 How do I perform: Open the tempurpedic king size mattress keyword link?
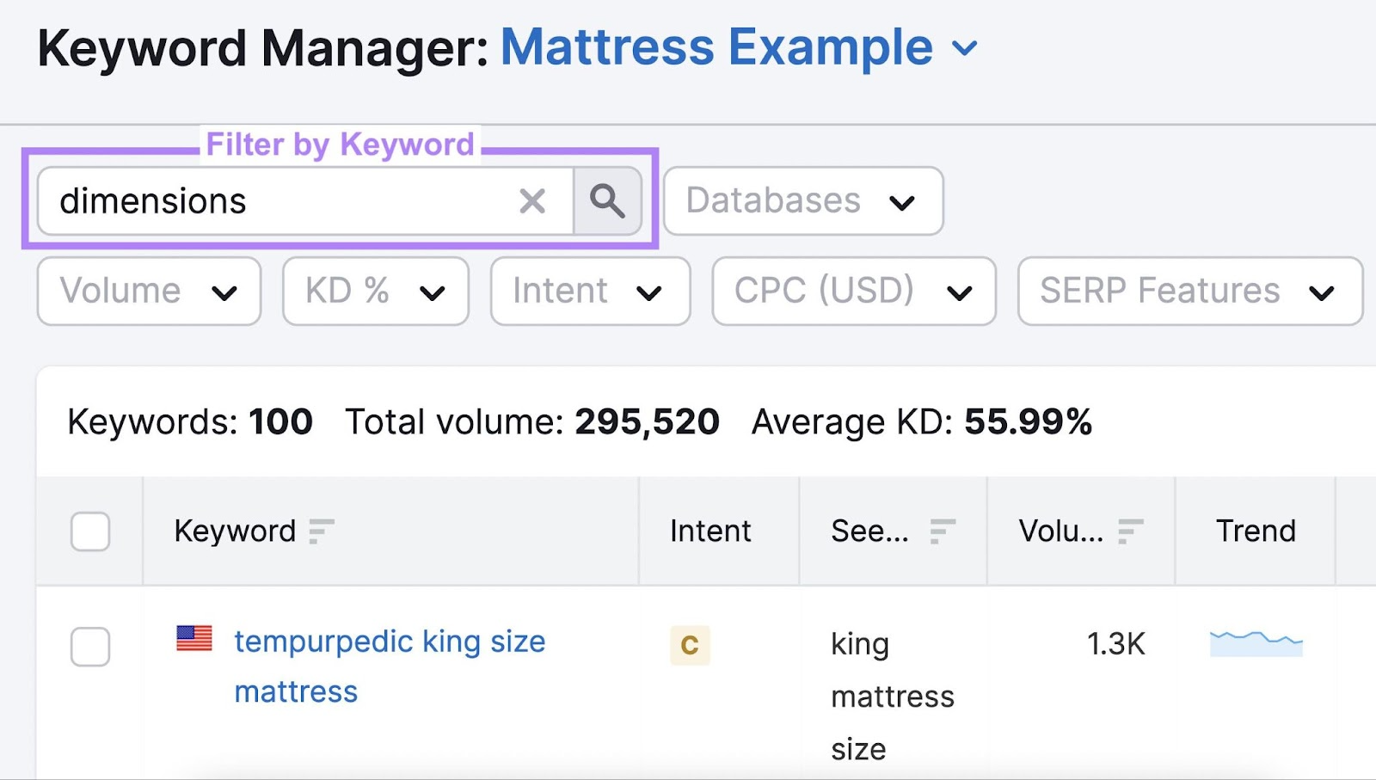(x=389, y=642)
